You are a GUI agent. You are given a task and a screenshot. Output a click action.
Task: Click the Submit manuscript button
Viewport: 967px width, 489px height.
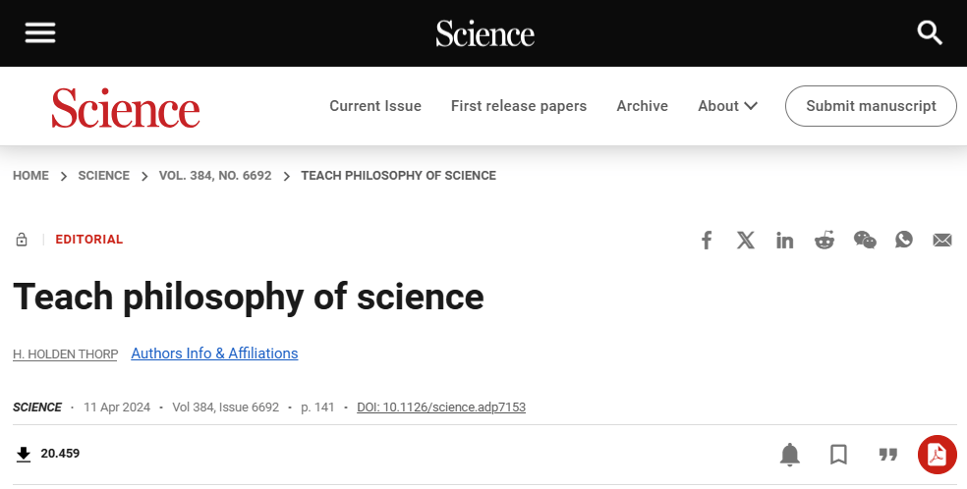(x=871, y=106)
